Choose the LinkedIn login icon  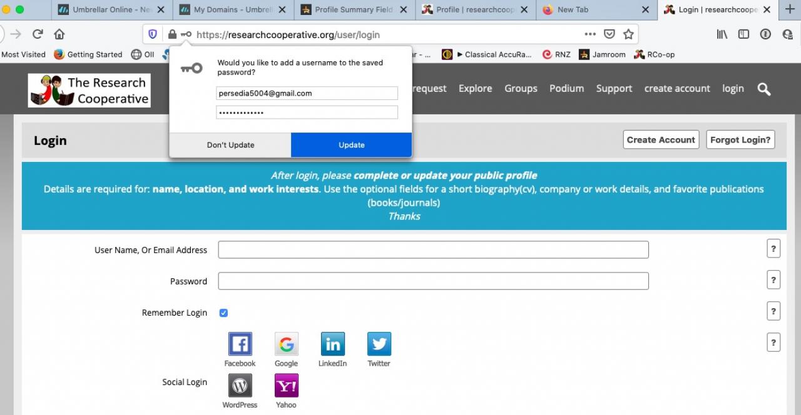point(332,344)
